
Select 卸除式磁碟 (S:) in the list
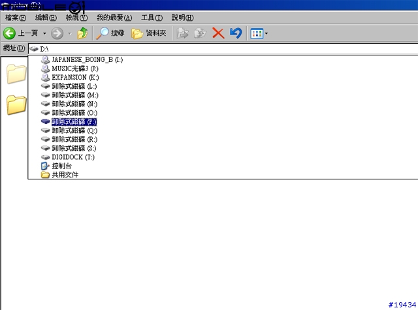(x=74, y=148)
